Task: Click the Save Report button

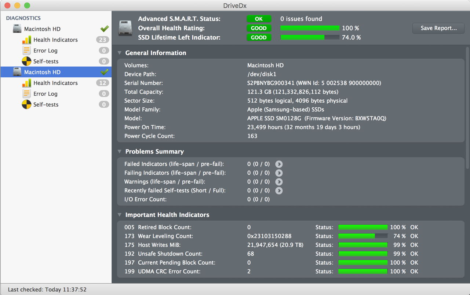Action: (438, 28)
